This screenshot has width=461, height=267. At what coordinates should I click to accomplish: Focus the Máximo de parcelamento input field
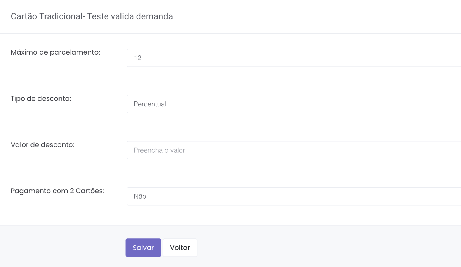tap(294, 58)
